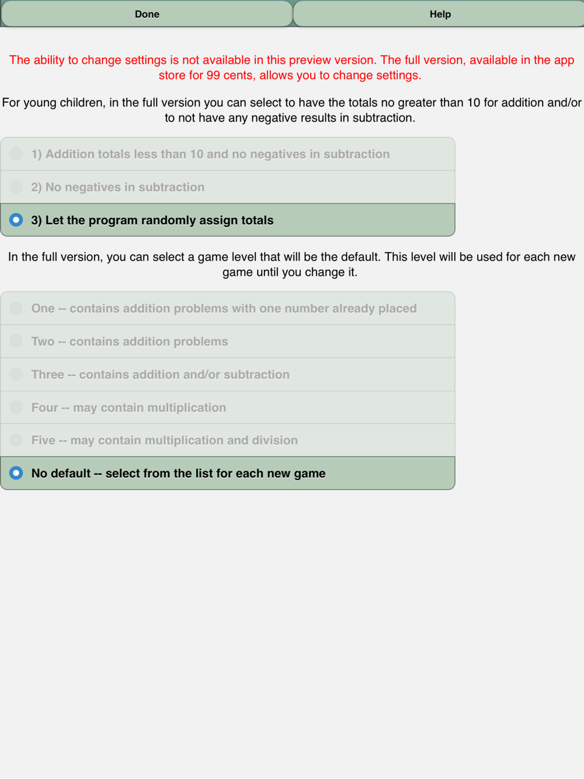Toggle blue radio for No default

coord(16,473)
